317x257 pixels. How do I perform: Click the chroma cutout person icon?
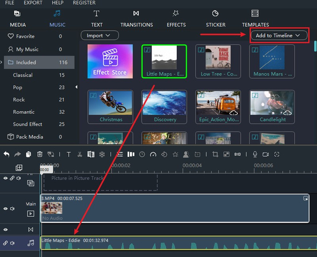186,155
